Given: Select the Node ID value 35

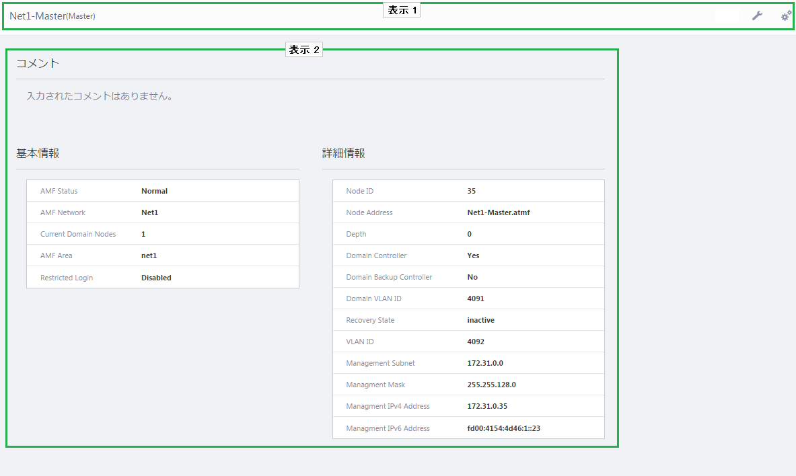Looking at the screenshot, I should pyautogui.click(x=472, y=191).
